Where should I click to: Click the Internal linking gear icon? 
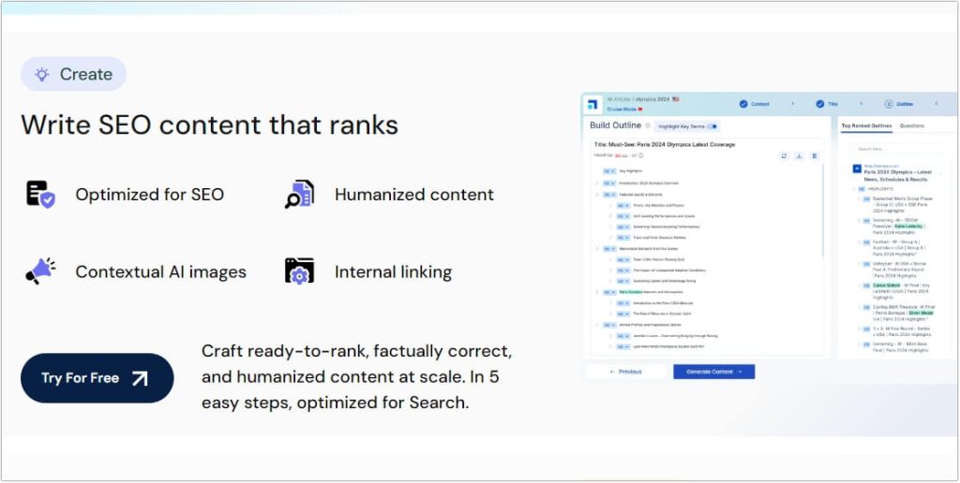[299, 271]
